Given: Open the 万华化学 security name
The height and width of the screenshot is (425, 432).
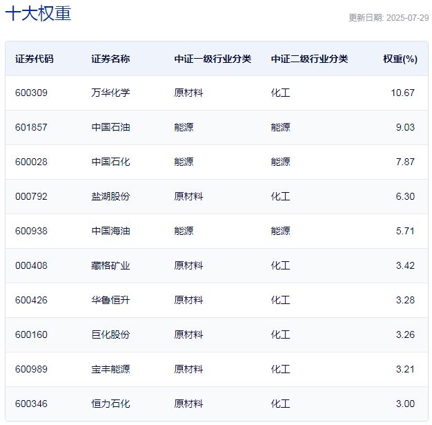Looking at the screenshot, I should pos(110,93).
